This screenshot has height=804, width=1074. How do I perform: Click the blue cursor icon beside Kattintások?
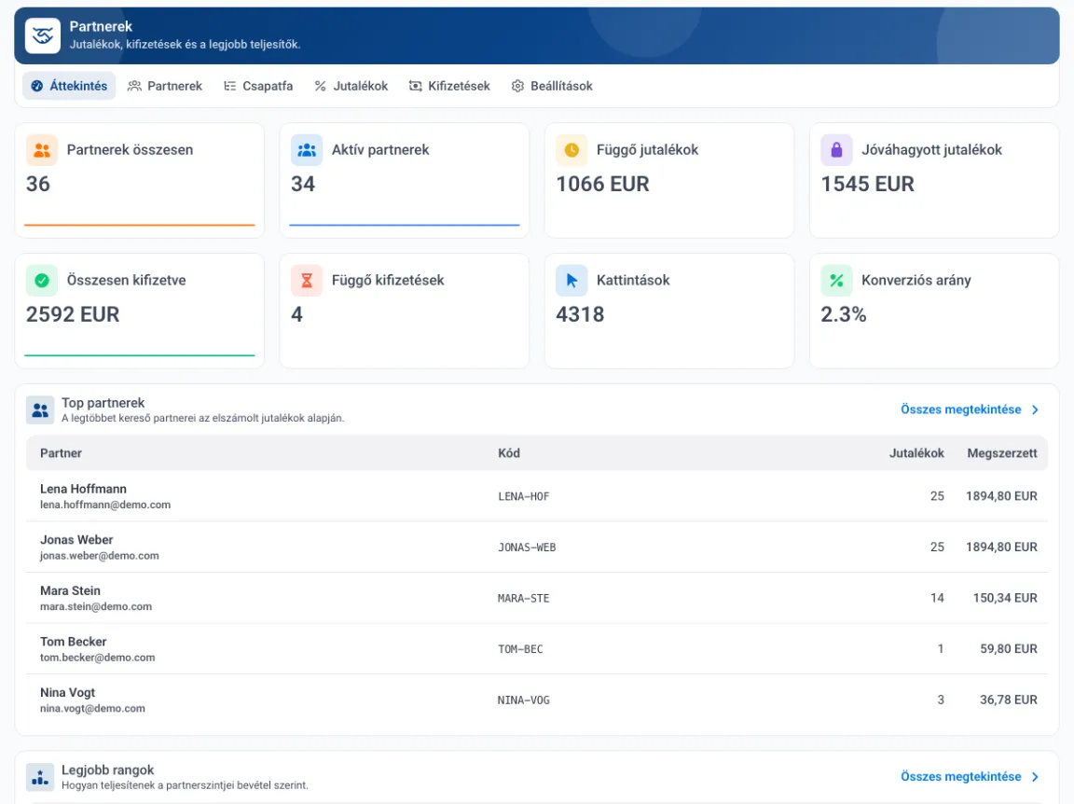[x=571, y=281]
